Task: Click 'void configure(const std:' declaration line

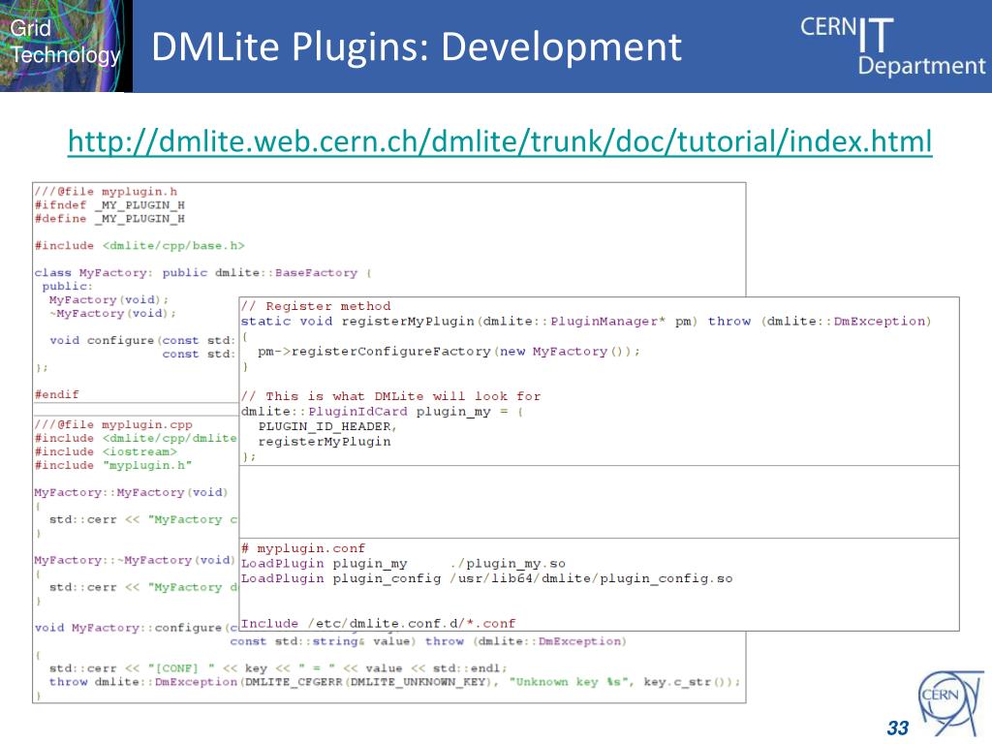Action: point(142,340)
